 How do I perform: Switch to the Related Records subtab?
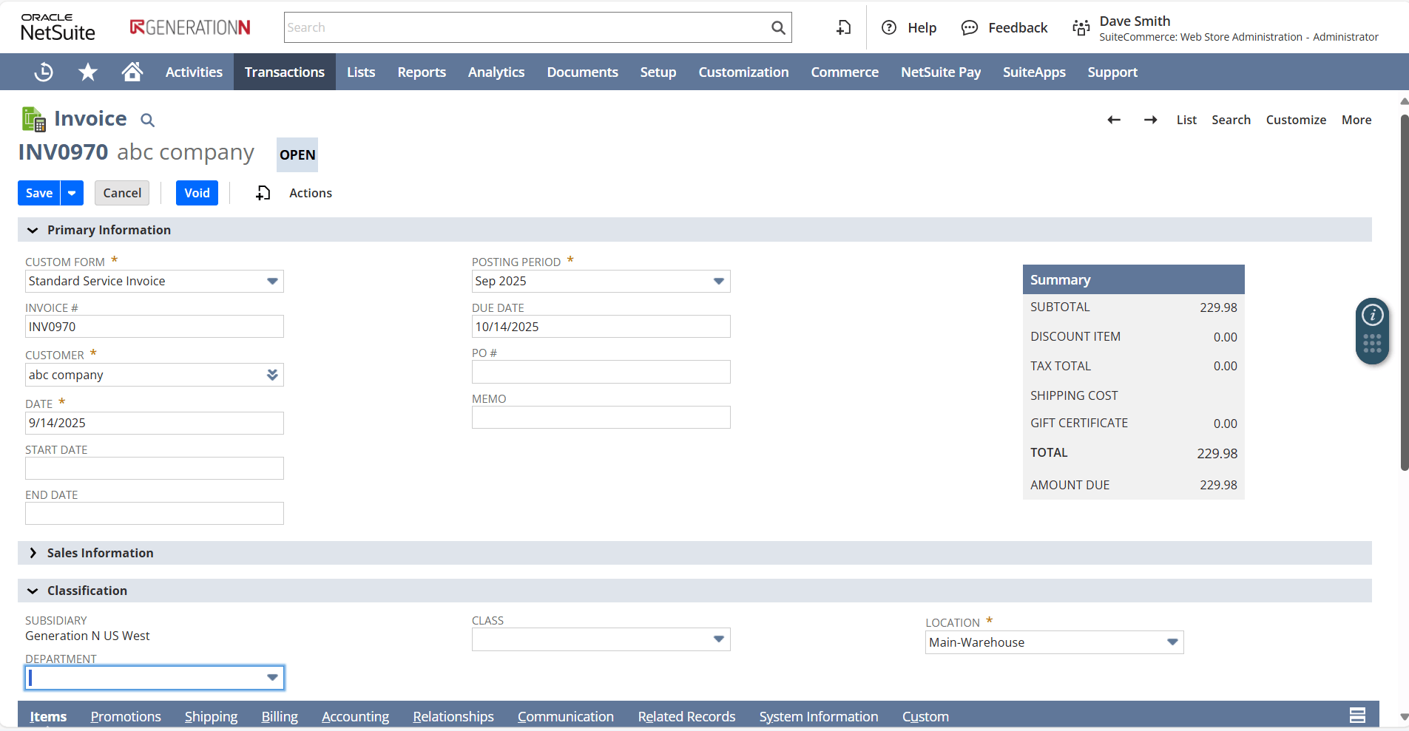coord(686,715)
